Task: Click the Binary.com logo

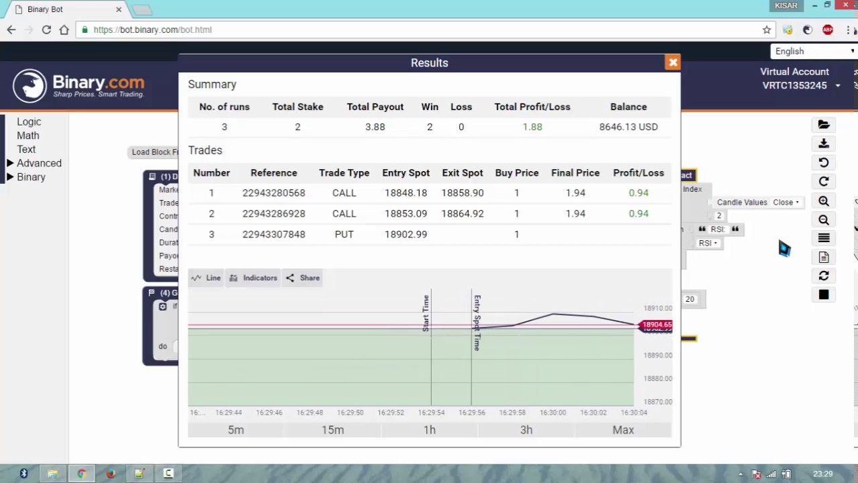Action: point(78,85)
